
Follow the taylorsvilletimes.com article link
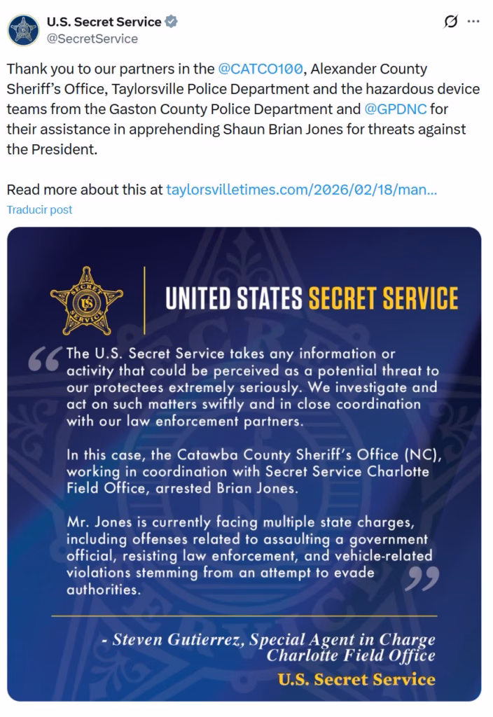tap(301, 190)
